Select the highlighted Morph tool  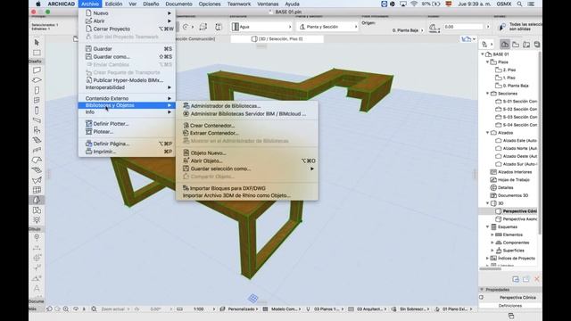coord(37,200)
